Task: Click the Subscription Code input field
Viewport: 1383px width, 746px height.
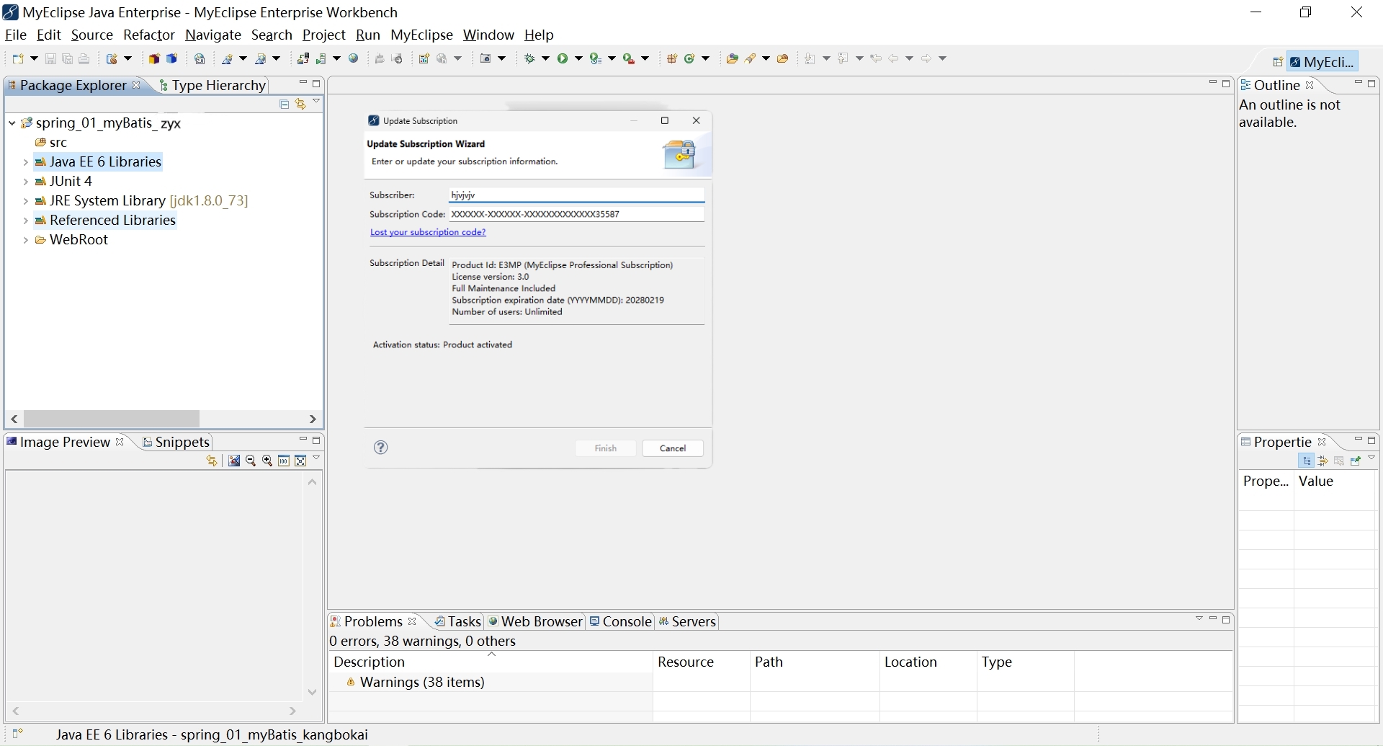Action: pyautogui.click(x=576, y=214)
